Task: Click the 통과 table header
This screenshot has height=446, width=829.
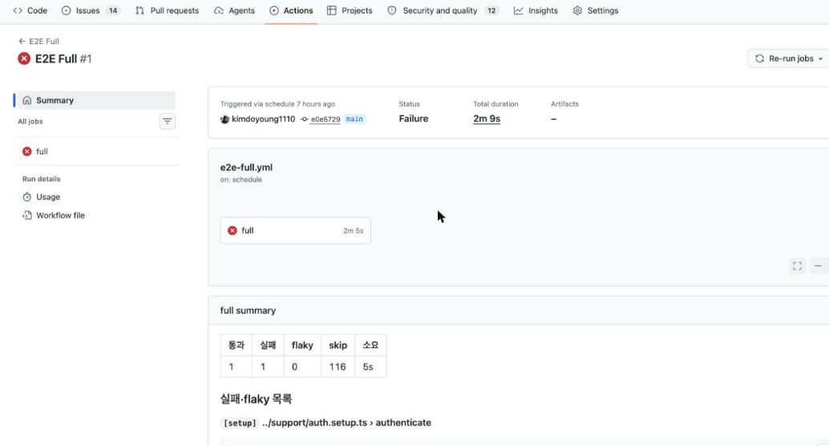Action: [x=237, y=345]
